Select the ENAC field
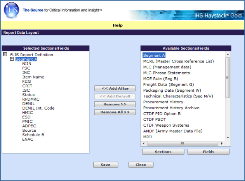 tap(28, 139)
